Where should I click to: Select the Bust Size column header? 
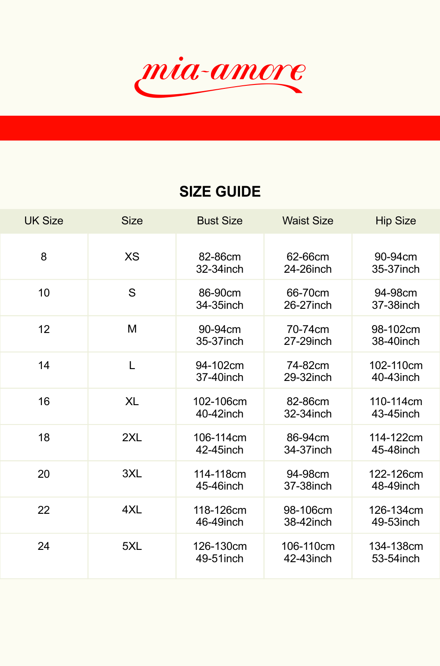click(x=220, y=221)
